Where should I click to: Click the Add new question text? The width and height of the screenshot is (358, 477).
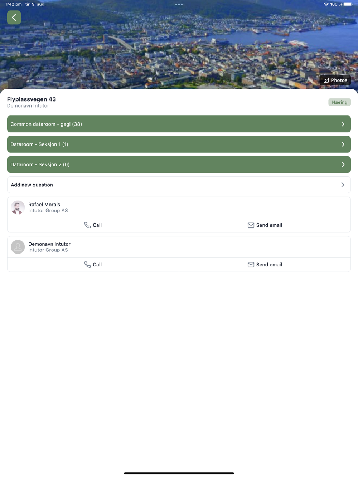[32, 185]
